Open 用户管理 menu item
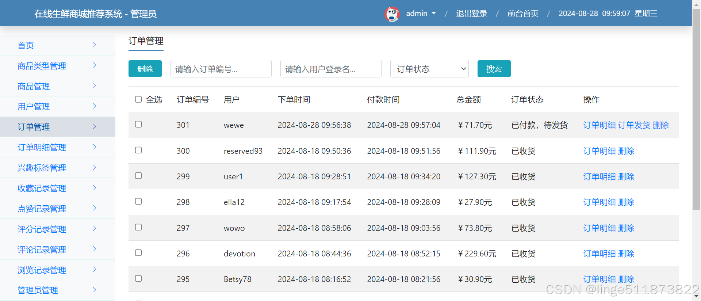 click(x=58, y=106)
